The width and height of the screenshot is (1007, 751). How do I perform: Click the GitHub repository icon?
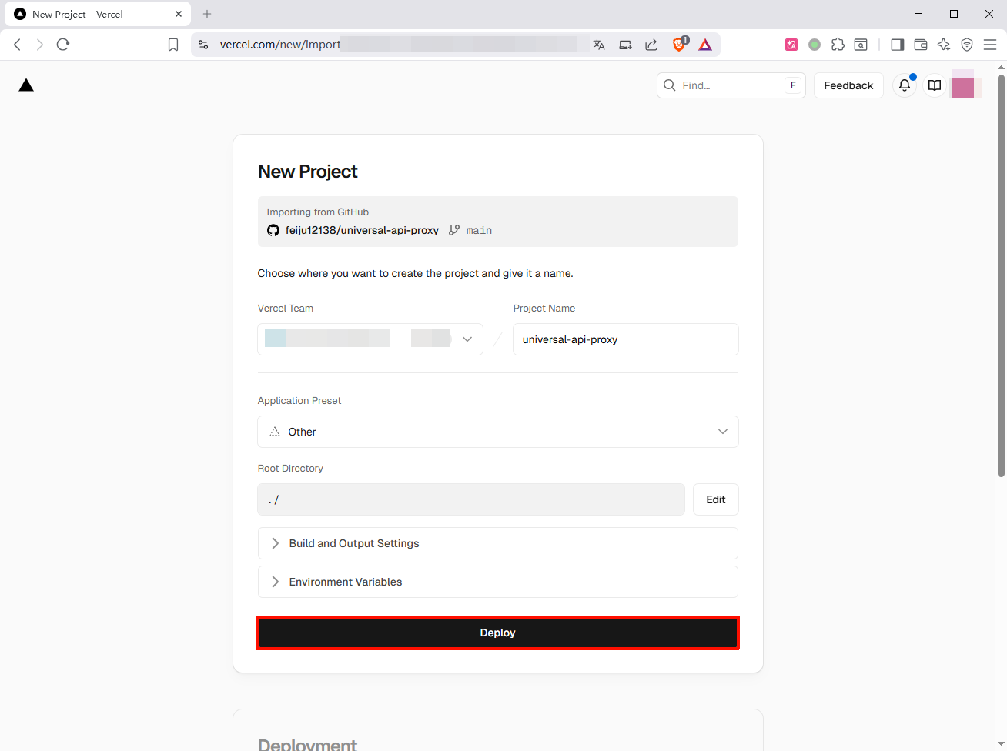pyautogui.click(x=273, y=230)
